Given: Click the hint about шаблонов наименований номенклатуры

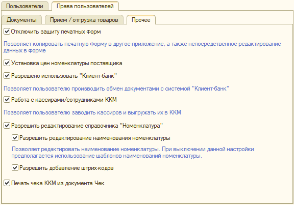Looking at the screenshot, I should pyautogui.click(x=133, y=153).
